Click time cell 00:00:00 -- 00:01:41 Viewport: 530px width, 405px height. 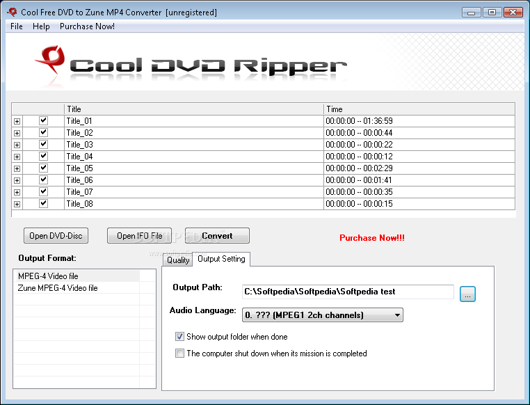click(x=419, y=180)
